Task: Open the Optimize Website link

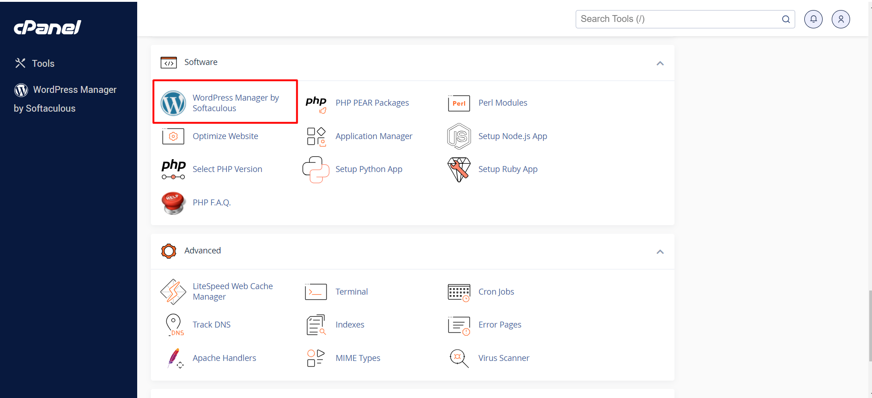Action: coord(225,136)
